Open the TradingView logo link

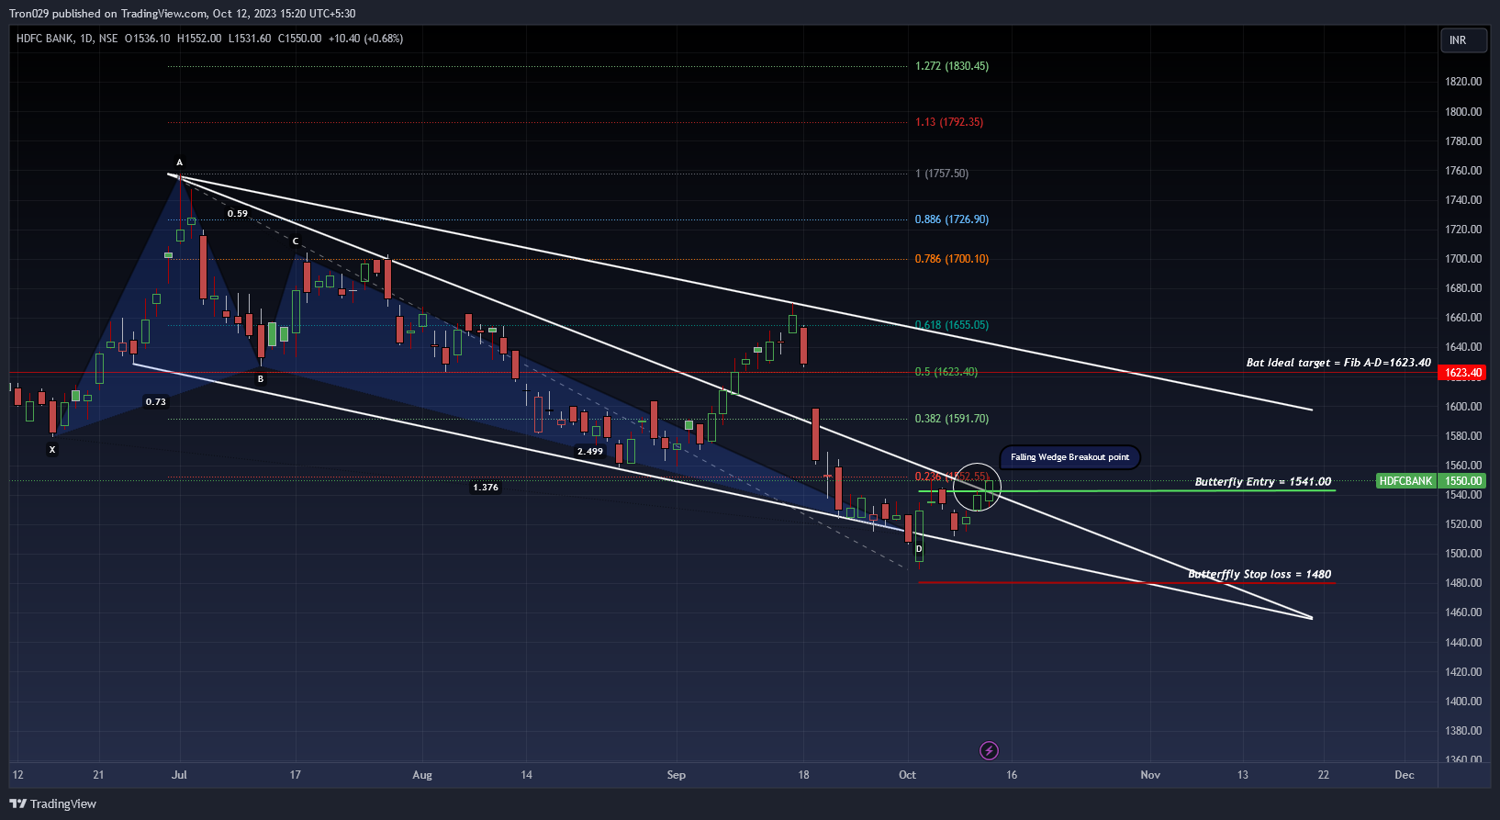[x=53, y=803]
